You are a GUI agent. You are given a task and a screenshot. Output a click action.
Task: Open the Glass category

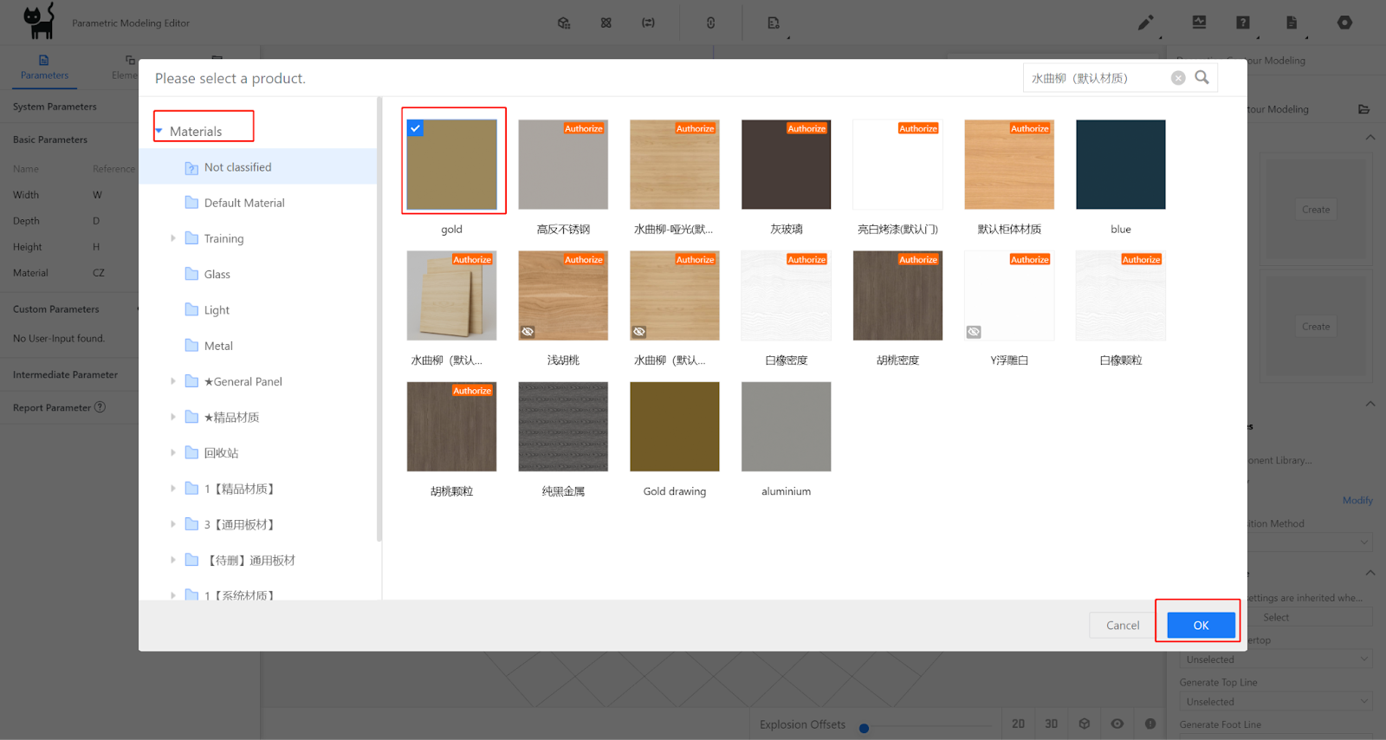click(217, 275)
